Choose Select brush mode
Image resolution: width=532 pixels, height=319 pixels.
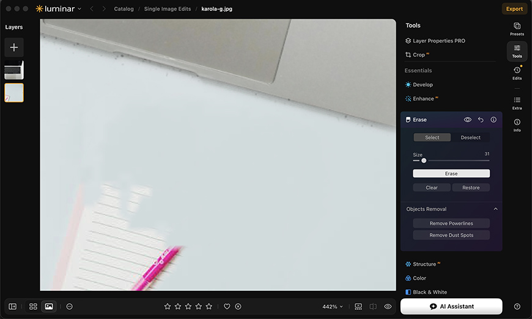pyautogui.click(x=432, y=137)
